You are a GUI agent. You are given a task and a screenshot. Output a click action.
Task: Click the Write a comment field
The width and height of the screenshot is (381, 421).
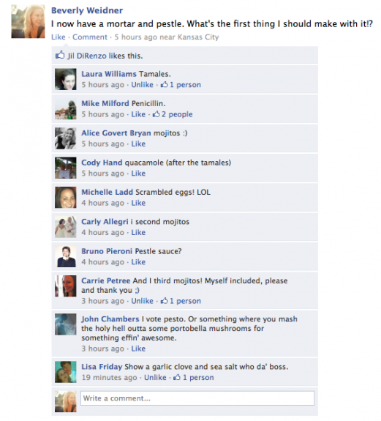tap(197, 398)
